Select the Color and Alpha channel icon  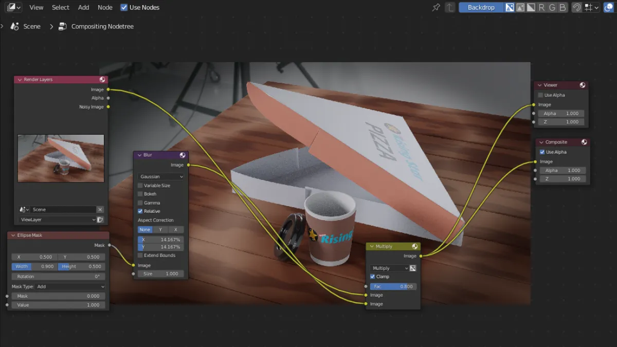[510, 7]
